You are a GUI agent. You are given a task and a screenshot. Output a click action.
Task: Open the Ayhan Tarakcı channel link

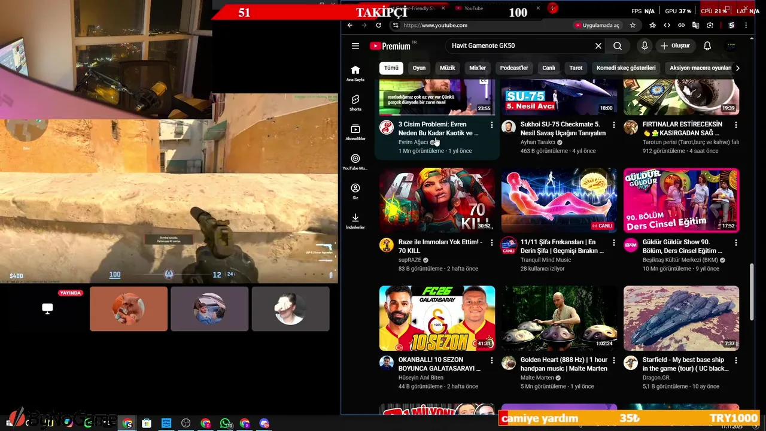[x=538, y=142]
